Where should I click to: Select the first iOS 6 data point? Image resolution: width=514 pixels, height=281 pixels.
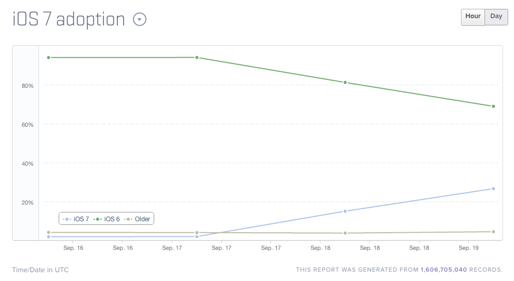(48, 58)
